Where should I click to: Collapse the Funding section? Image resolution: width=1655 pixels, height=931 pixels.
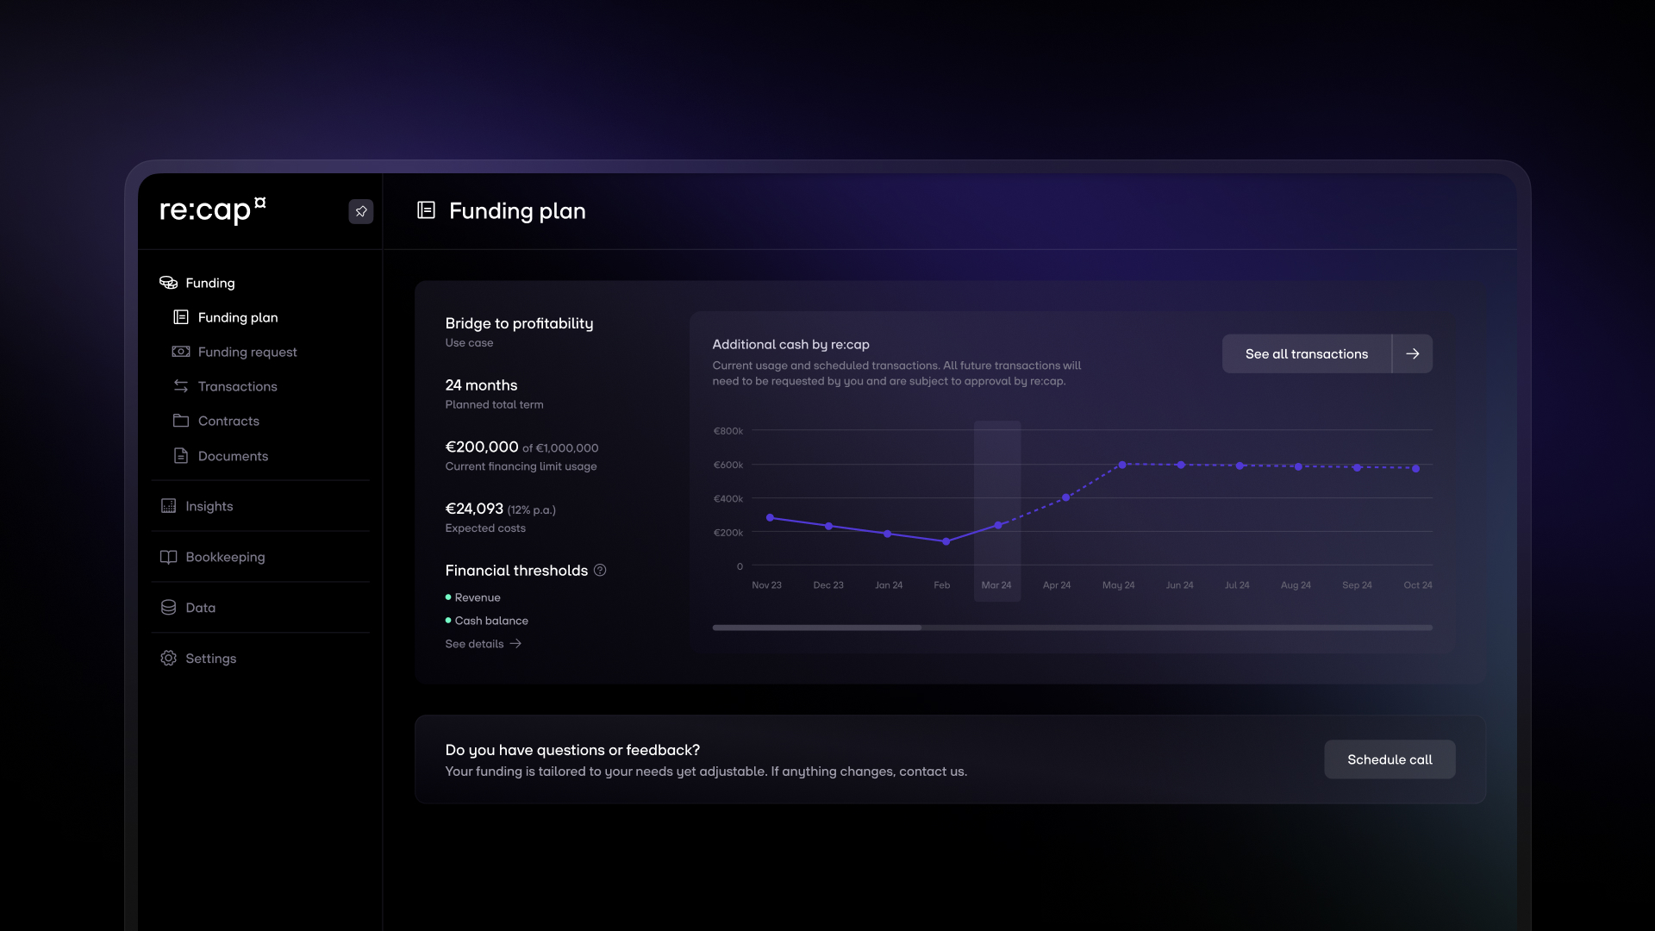(x=210, y=283)
